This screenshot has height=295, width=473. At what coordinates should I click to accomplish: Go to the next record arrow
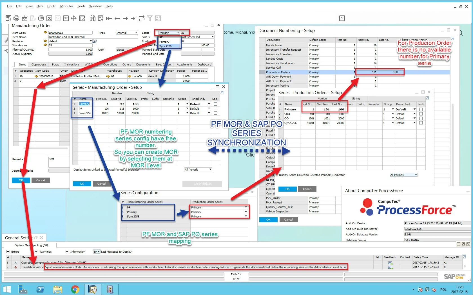[x=125, y=19]
